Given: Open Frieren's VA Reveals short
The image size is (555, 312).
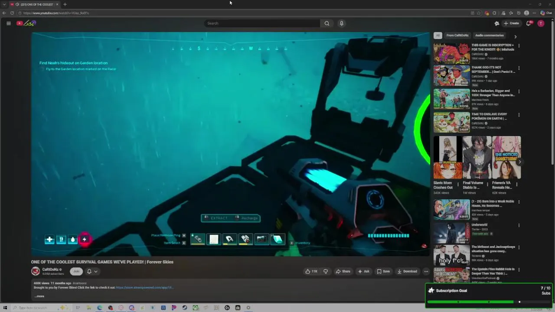Looking at the screenshot, I should pyautogui.click(x=506, y=157).
